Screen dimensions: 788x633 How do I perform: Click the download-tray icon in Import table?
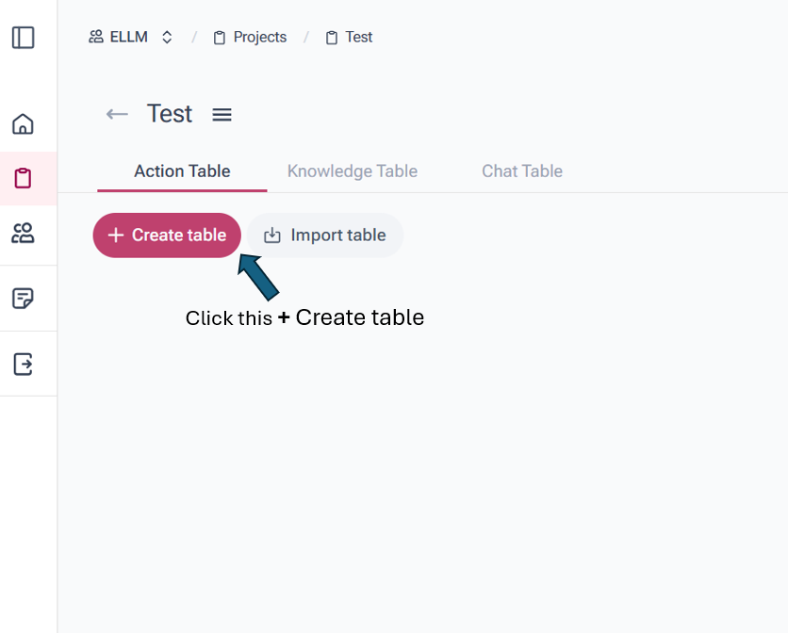(x=272, y=235)
